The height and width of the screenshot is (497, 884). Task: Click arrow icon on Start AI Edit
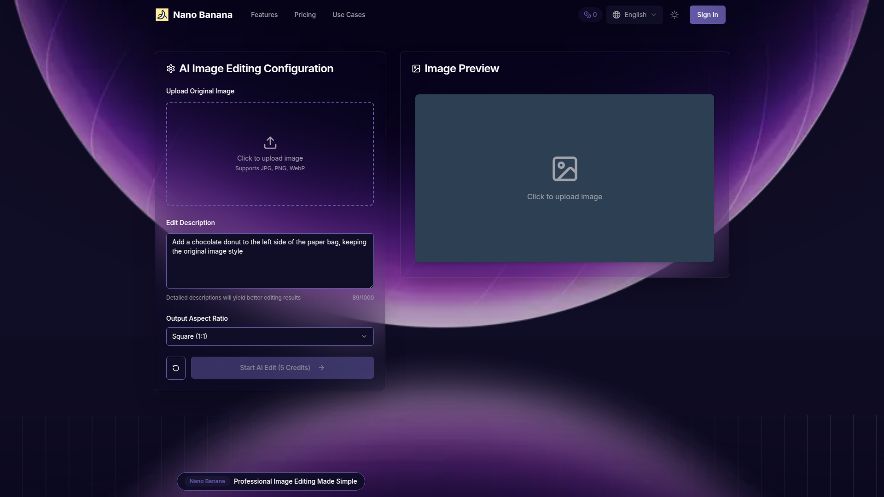[x=321, y=368]
